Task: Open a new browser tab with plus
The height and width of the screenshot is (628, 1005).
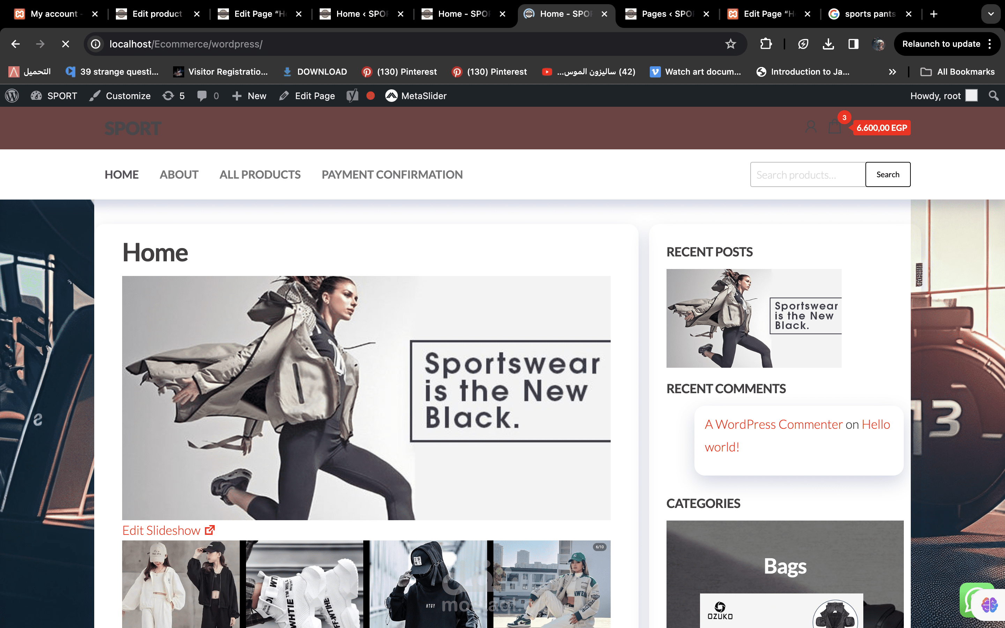Action: [933, 14]
